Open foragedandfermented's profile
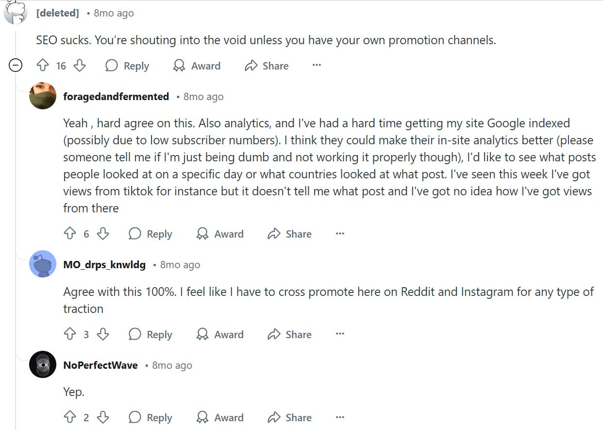Screen dimensions: 603x430 pos(116,96)
